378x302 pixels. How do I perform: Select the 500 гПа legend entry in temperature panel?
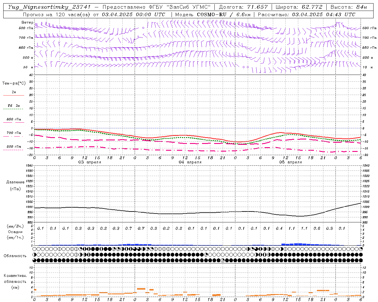click(x=14, y=147)
